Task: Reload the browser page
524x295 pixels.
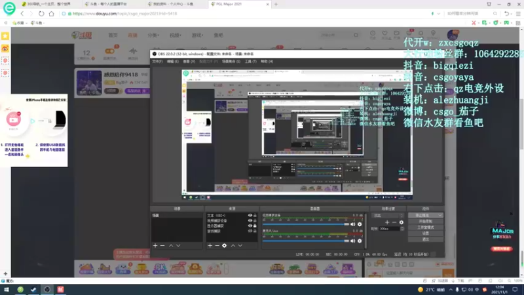Action: (41, 14)
